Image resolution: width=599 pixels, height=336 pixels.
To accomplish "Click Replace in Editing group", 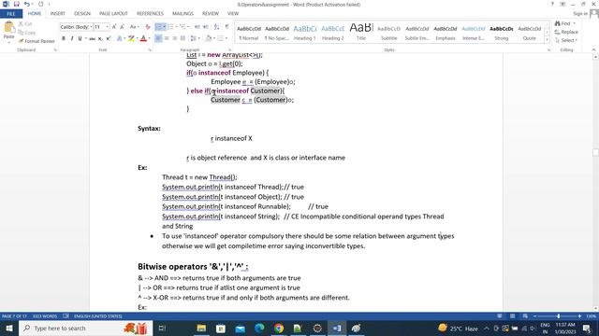I will click(566, 32).
